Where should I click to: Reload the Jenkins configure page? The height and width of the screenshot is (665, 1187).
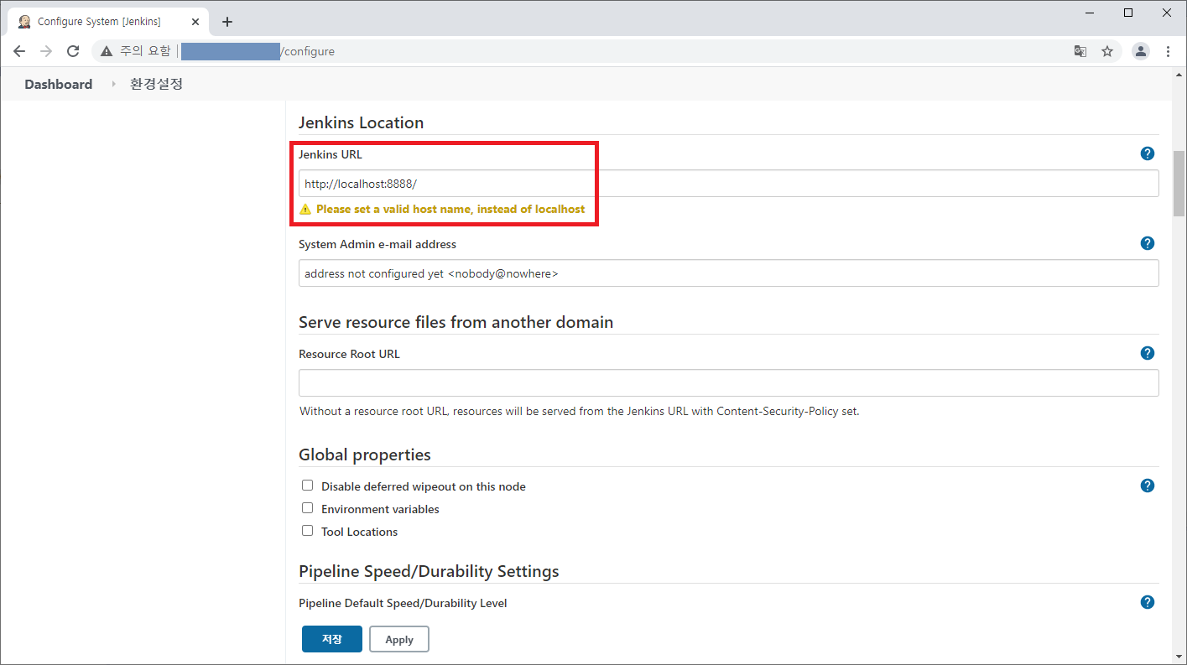point(73,51)
